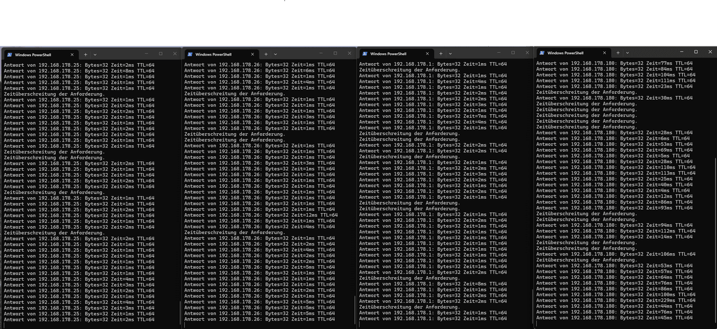Close the tab in the 192.168.178.26 window
The image size is (717, 329).
pos(252,54)
